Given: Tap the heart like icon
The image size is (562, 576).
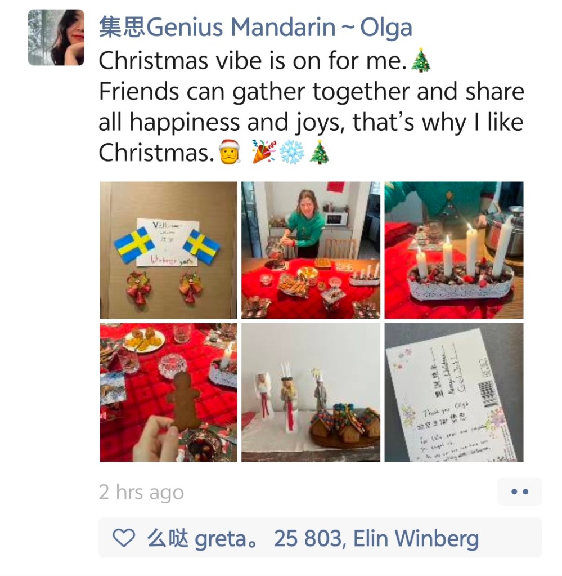Looking at the screenshot, I should 124,538.
